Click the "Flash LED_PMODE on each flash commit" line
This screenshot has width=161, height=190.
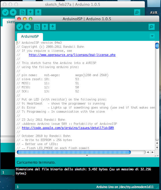tap(53, 148)
